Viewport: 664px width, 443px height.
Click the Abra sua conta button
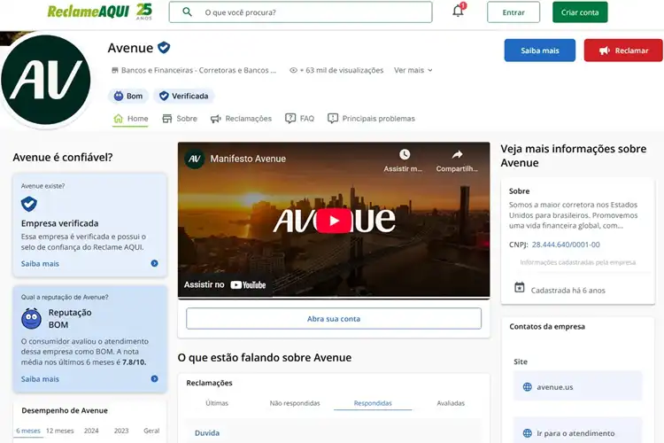[334, 319]
